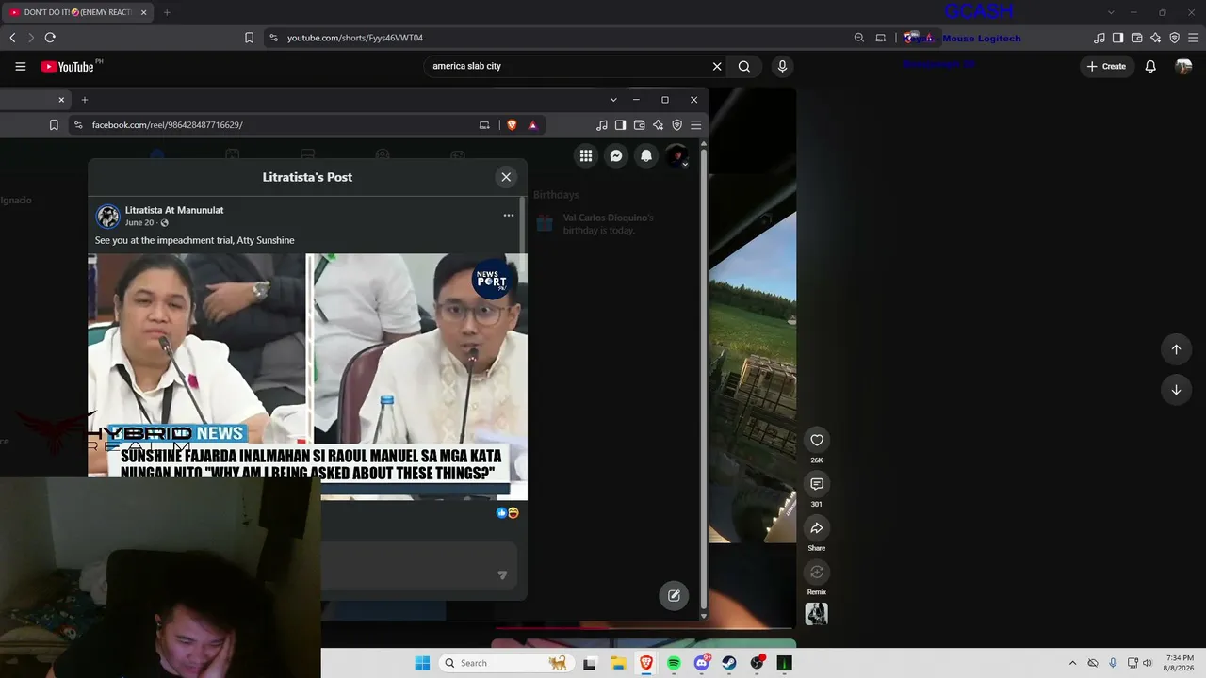Go to the next Short with down arrow
The height and width of the screenshot is (678, 1206).
click(1176, 390)
